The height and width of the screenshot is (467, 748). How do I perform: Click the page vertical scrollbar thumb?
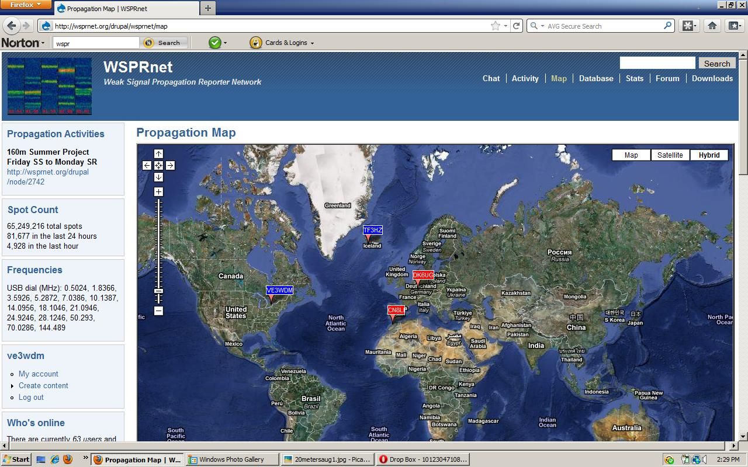743,116
